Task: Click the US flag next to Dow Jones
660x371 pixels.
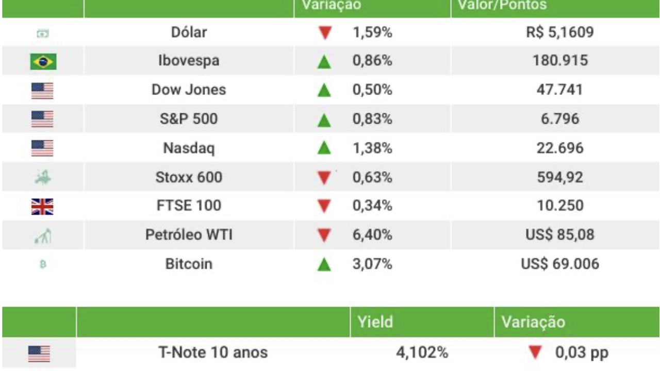Action: tap(42, 91)
